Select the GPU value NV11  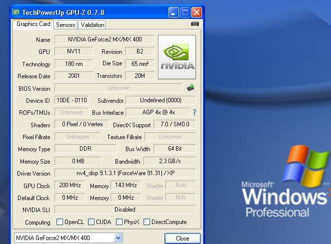tap(73, 51)
